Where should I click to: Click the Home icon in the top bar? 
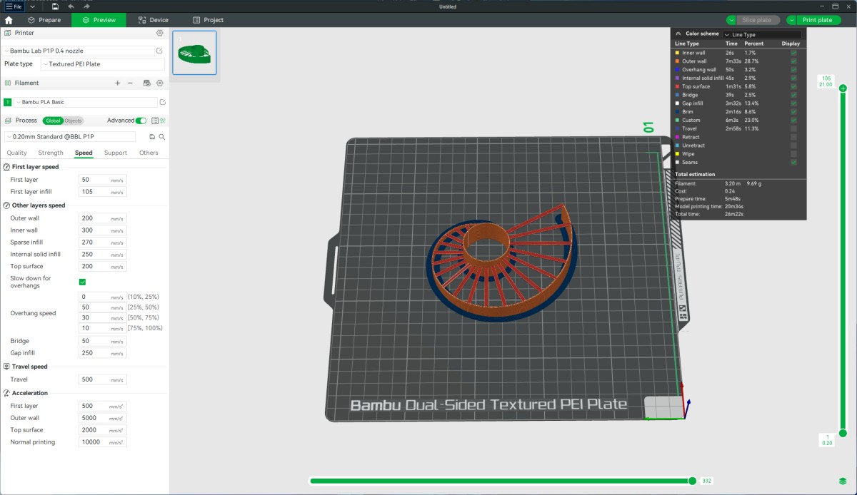pos(9,20)
